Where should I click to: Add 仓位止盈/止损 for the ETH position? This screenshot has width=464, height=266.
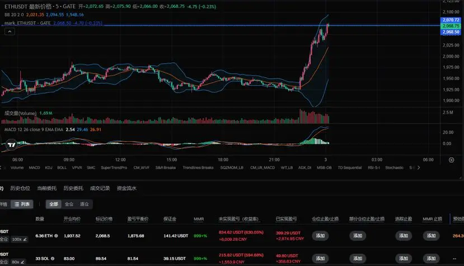tap(320, 236)
